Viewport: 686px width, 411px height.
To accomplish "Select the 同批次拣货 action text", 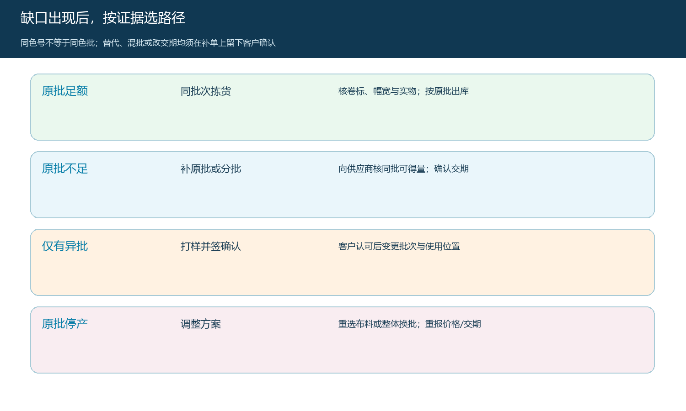I will pyautogui.click(x=206, y=91).
